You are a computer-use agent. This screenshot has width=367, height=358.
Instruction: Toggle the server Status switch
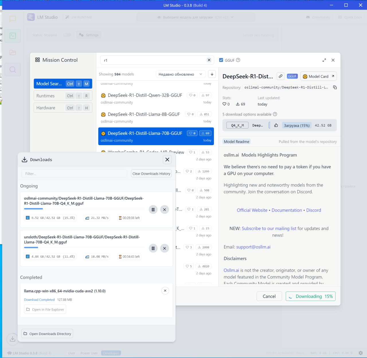(67, 35)
